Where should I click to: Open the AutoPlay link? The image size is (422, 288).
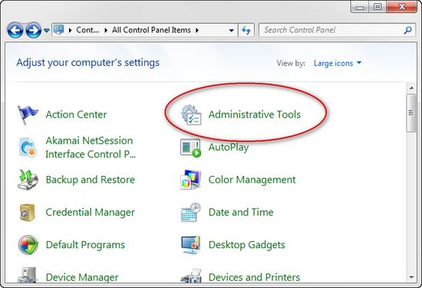(229, 147)
